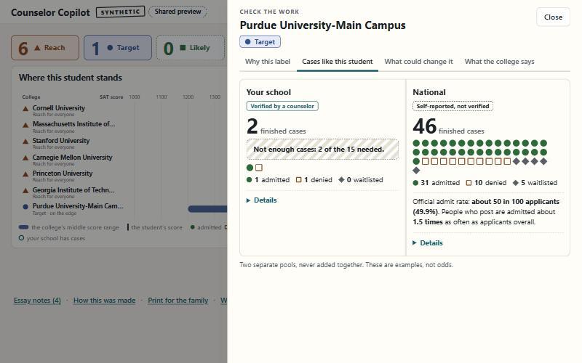Click the lone waitlisted diamond on the last row
This screenshot has height=363, width=582.
[416, 171]
